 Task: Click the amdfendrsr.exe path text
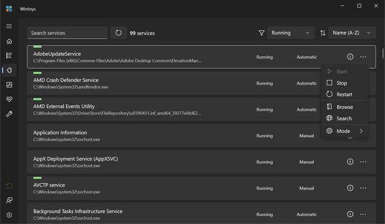point(71,87)
